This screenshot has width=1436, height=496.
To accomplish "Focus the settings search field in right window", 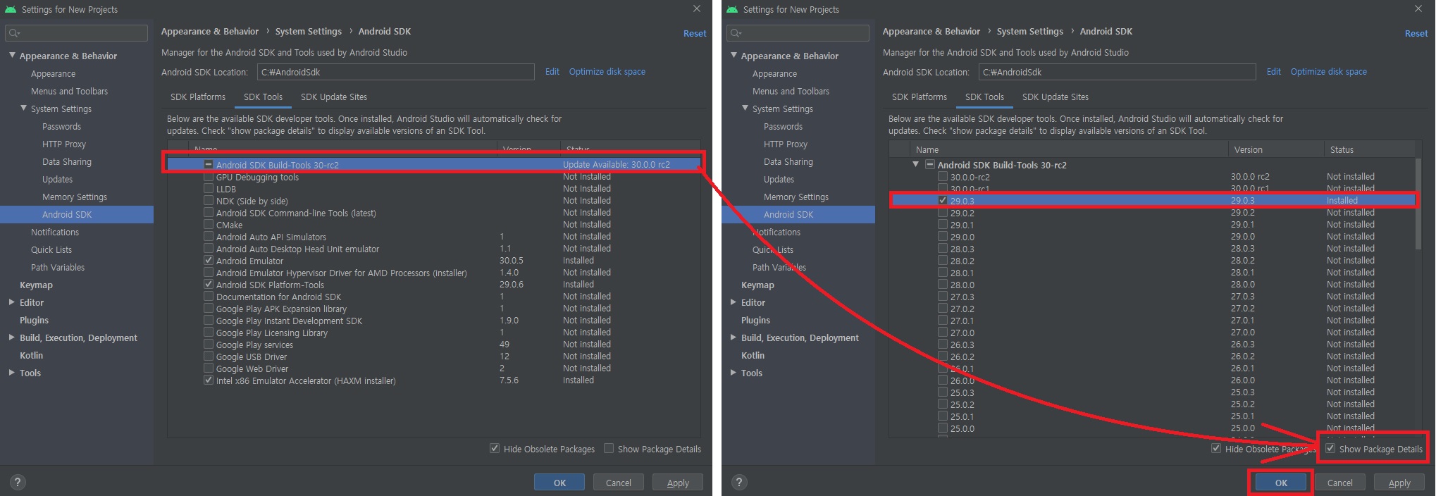I will coord(798,33).
